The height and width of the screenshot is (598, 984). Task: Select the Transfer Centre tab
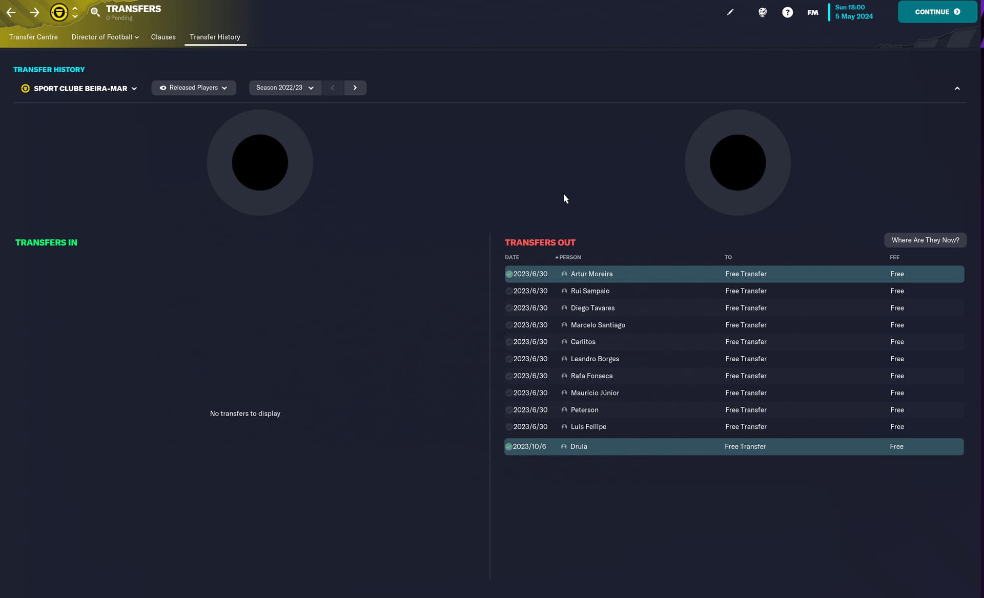click(x=33, y=37)
